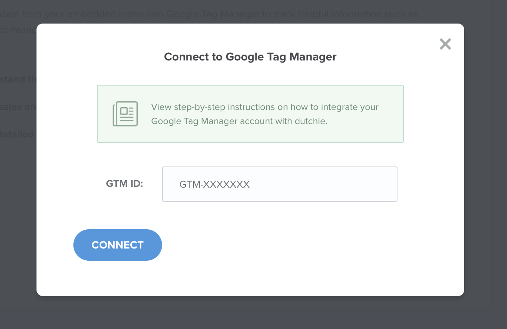
Task: Click the green instructions banner box
Action: (250, 114)
